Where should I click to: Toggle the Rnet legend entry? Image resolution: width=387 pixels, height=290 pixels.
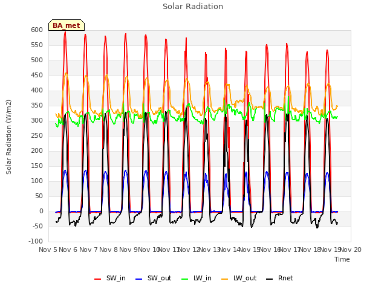[x=279, y=278]
